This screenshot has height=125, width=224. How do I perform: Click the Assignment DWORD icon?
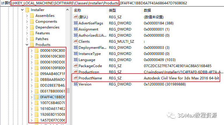coord(76,29)
